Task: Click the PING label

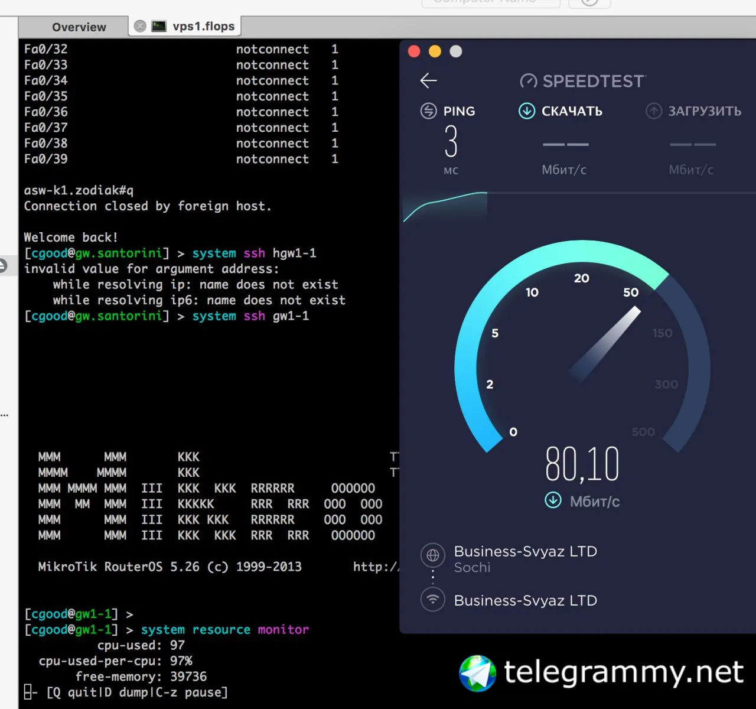Action: (459, 111)
